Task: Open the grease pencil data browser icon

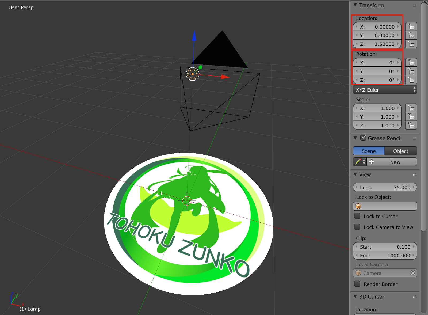Action: [x=360, y=162]
